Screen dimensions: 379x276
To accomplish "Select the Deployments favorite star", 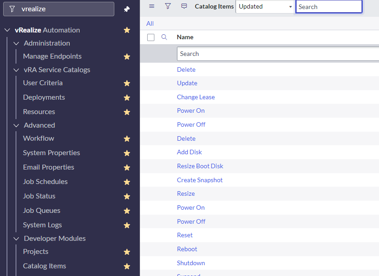I will pyautogui.click(x=127, y=97).
